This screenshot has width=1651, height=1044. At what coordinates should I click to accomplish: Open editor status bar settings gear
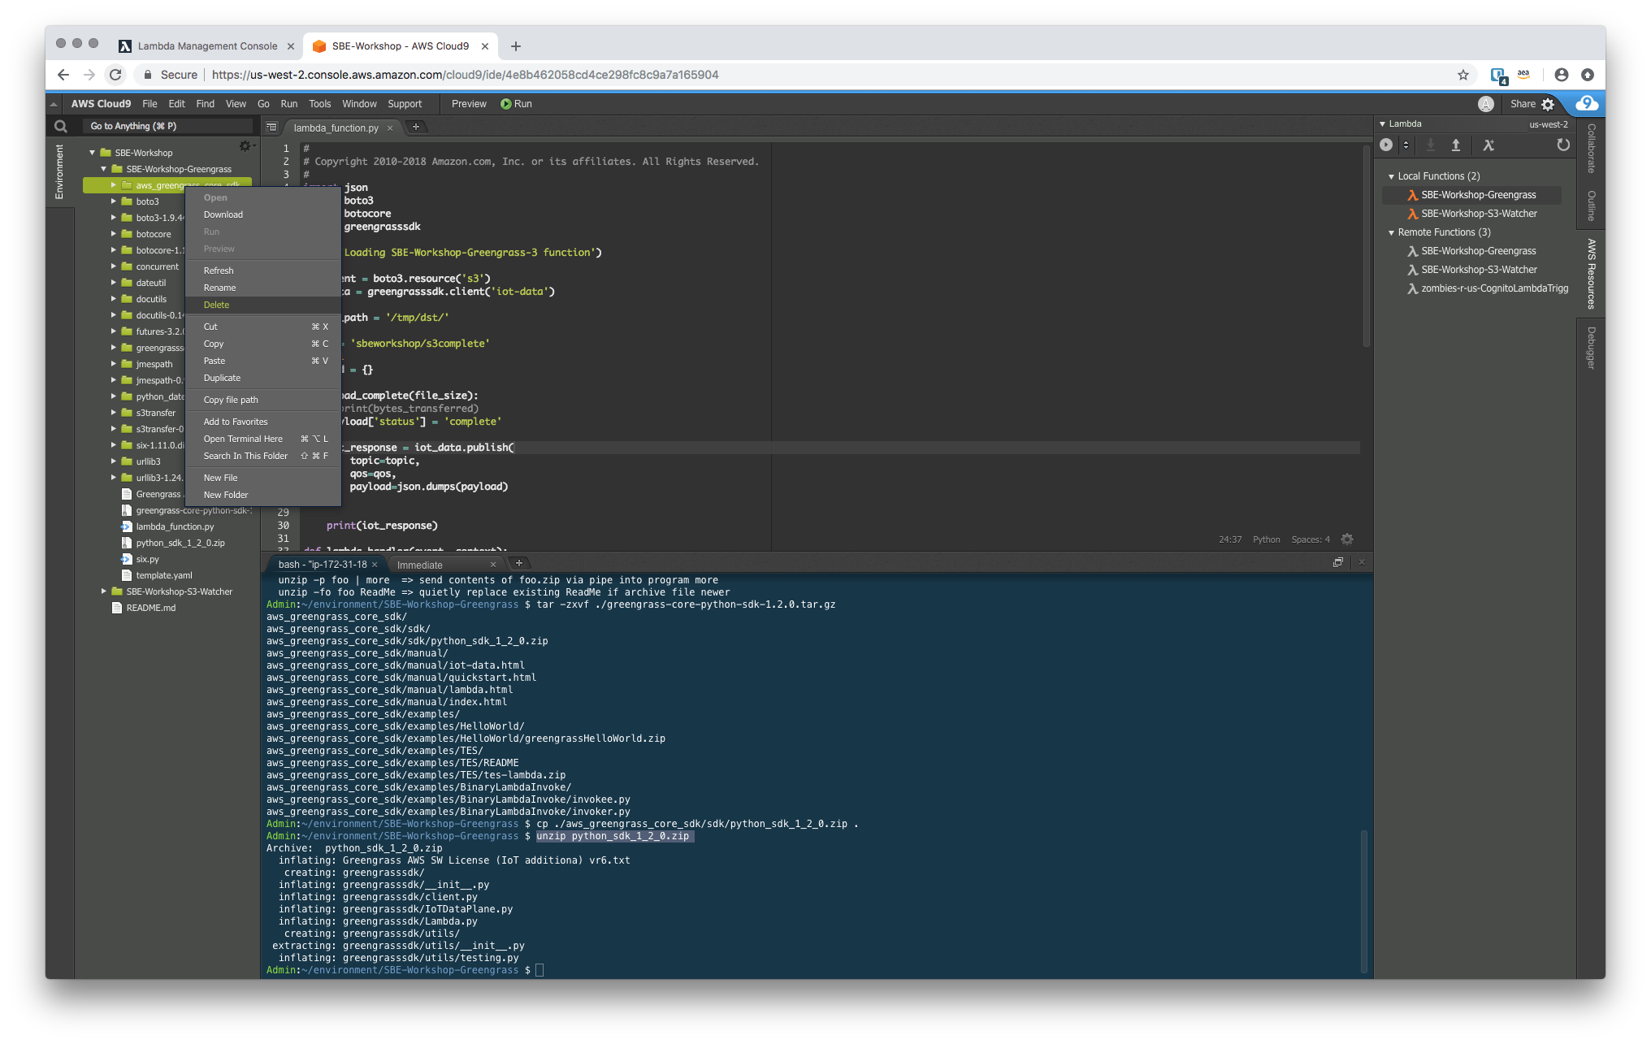tap(1347, 539)
